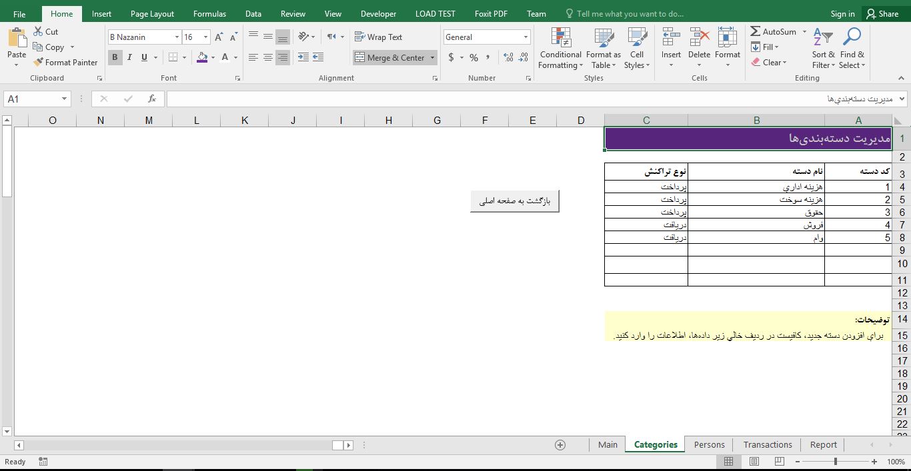Click the Increase Font Size icon

[219, 37]
